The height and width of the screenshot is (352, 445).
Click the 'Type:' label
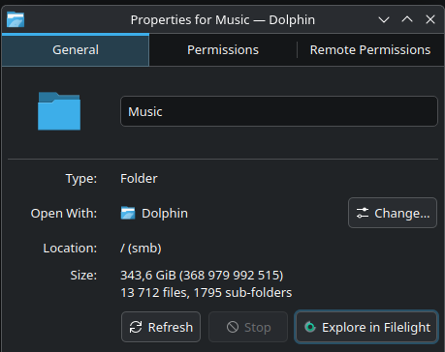coord(81,179)
